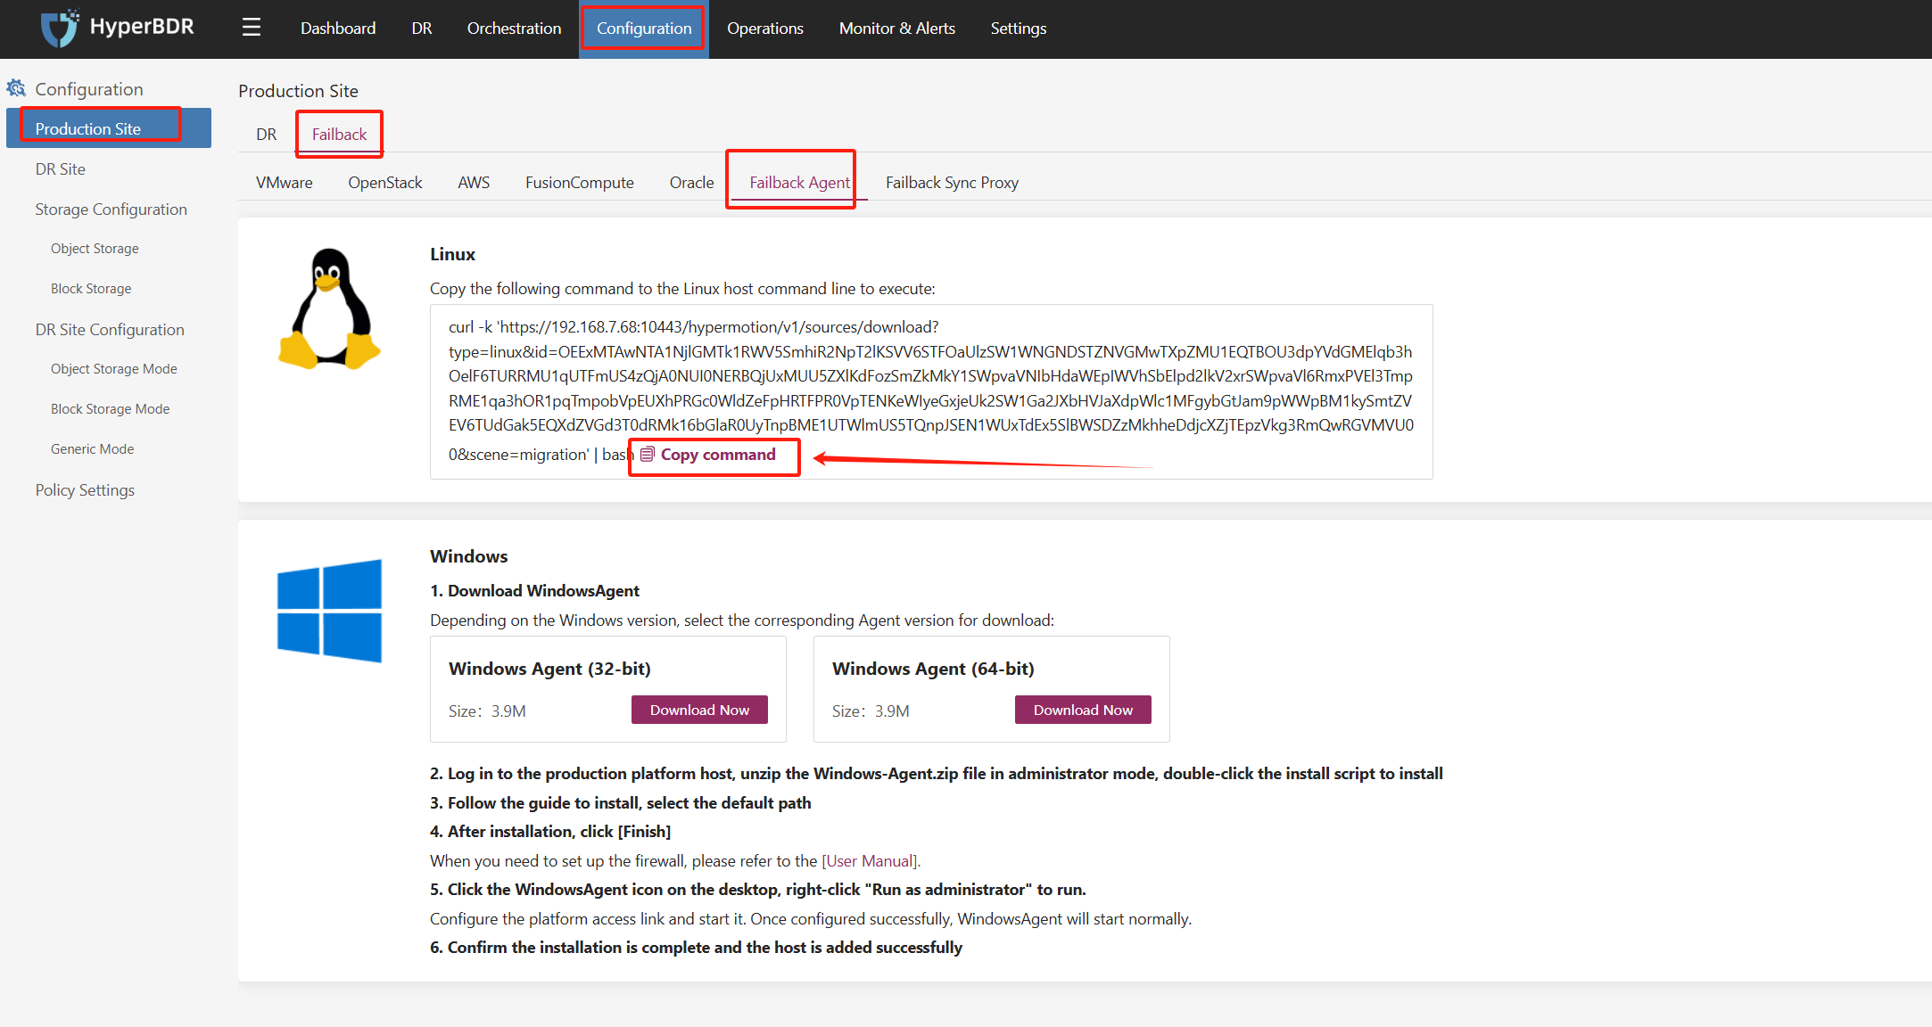The height and width of the screenshot is (1027, 1932).
Task: Select Object Storage under Storage Configuration
Action: [95, 249]
